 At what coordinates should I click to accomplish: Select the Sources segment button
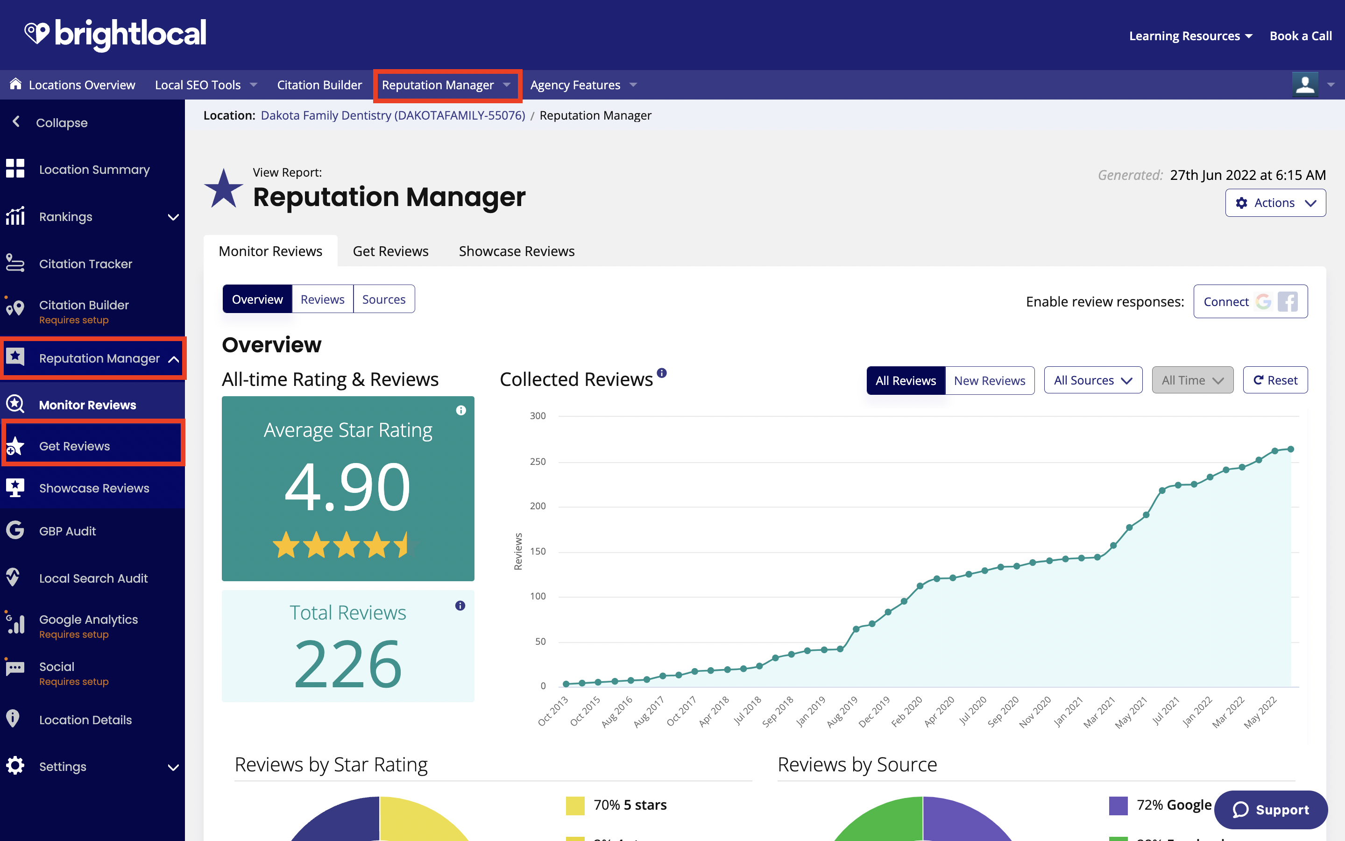[x=383, y=299]
